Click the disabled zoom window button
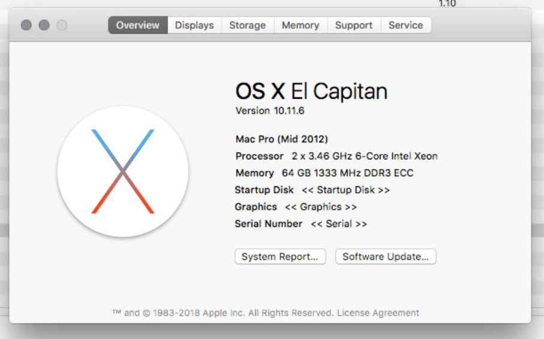The image size is (544, 339). pos(62,25)
